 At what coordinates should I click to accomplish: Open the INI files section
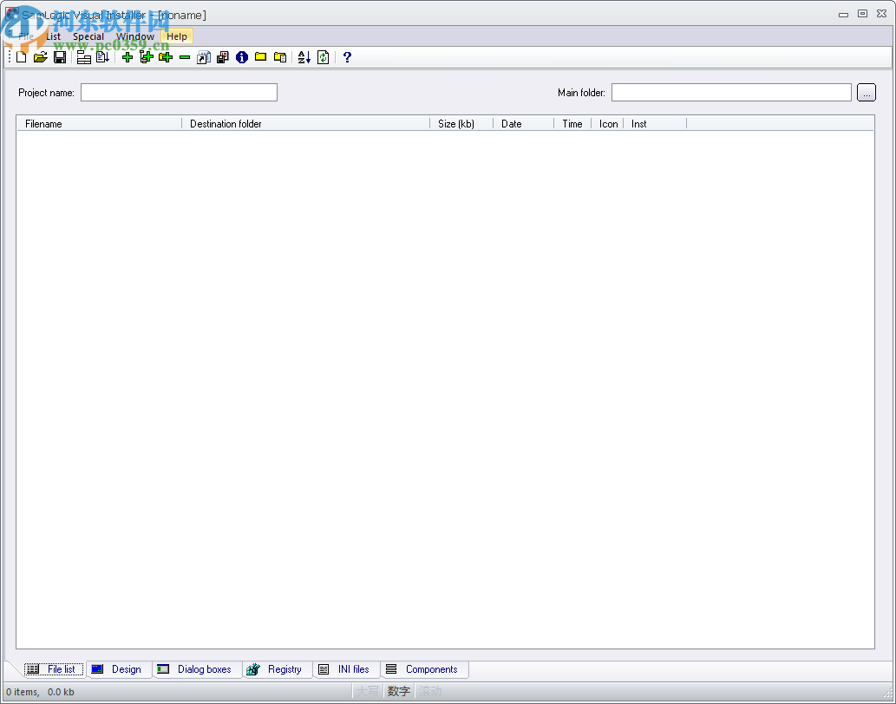click(345, 668)
